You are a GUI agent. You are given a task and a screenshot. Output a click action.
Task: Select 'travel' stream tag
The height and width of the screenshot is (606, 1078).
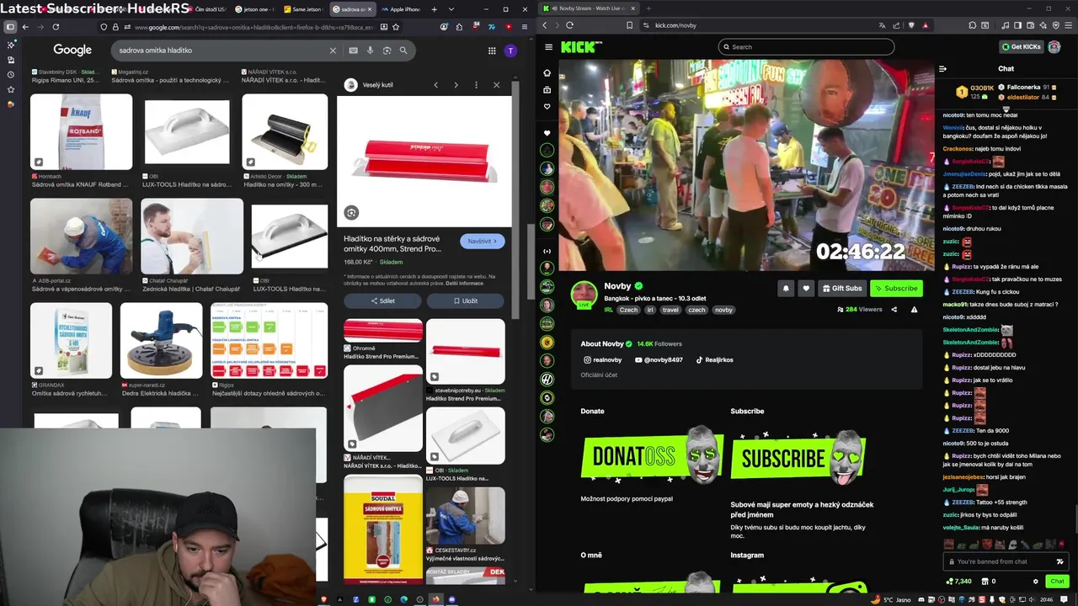point(670,310)
